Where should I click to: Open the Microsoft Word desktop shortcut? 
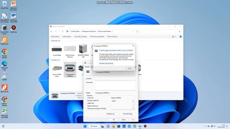pyautogui.click(x=14, y=18)
